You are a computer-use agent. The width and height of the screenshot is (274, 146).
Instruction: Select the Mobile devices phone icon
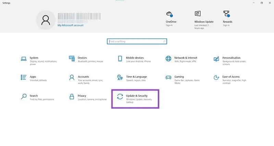tap(120, 59)
